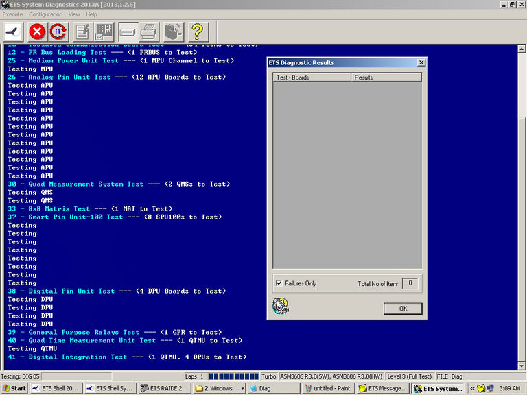
Task: Open the notepad with pencil toolbar icon
Action: pyautogui.click(x=82, y=32)
